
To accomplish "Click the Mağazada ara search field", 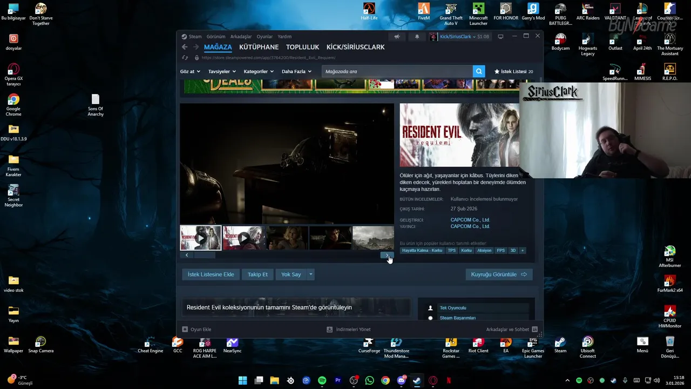I will tap(397, 71).
